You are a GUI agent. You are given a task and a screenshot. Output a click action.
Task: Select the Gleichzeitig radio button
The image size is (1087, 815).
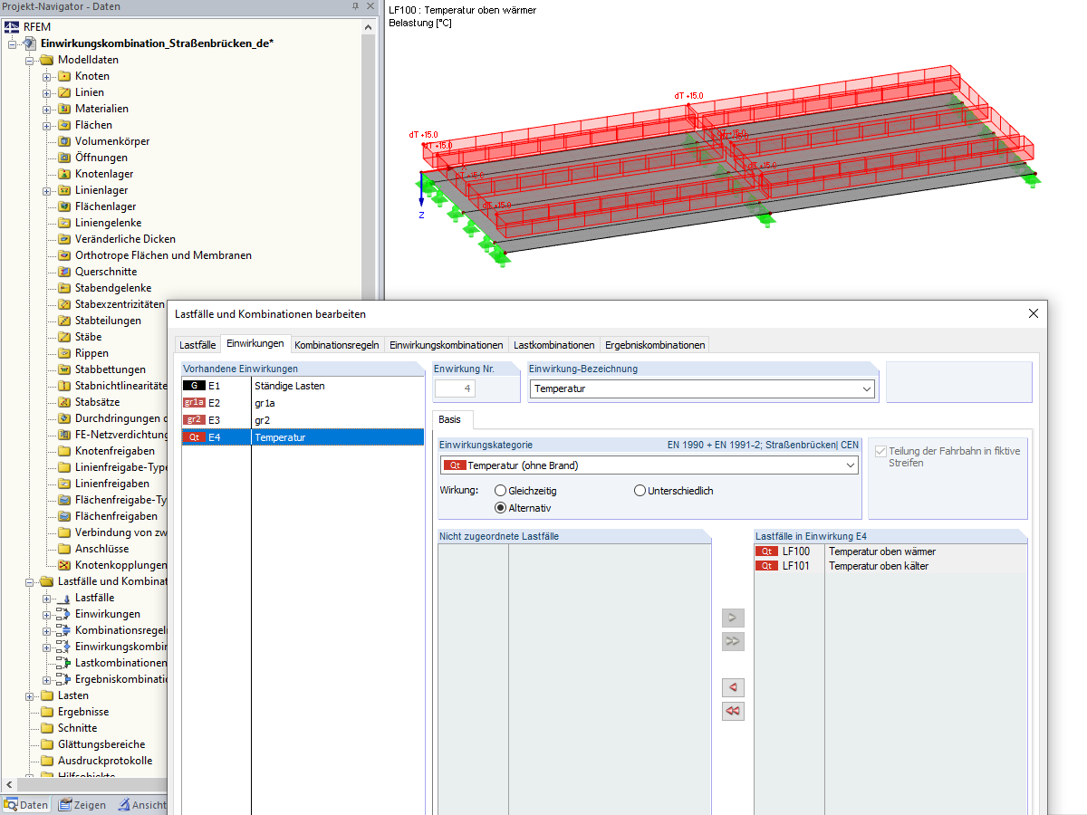(500, 491)
